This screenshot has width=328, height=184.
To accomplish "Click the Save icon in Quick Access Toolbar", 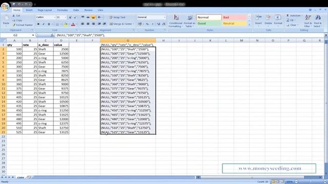I will pos(14,4).
